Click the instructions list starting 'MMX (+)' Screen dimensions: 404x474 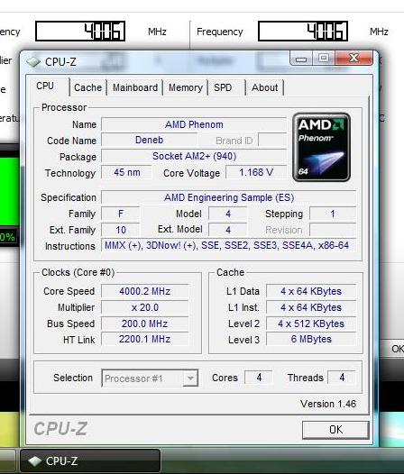click(x=229, y=245)
